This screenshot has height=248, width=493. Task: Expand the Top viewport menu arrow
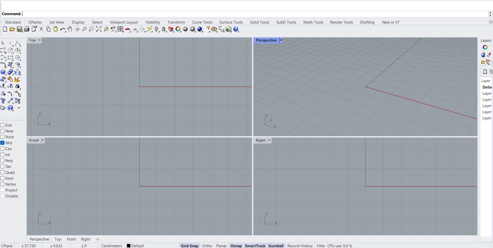40,40
